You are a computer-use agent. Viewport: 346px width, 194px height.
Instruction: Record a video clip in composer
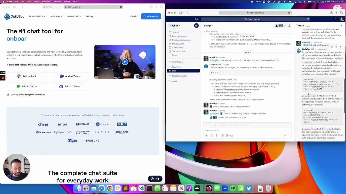(x=212, y=136)
